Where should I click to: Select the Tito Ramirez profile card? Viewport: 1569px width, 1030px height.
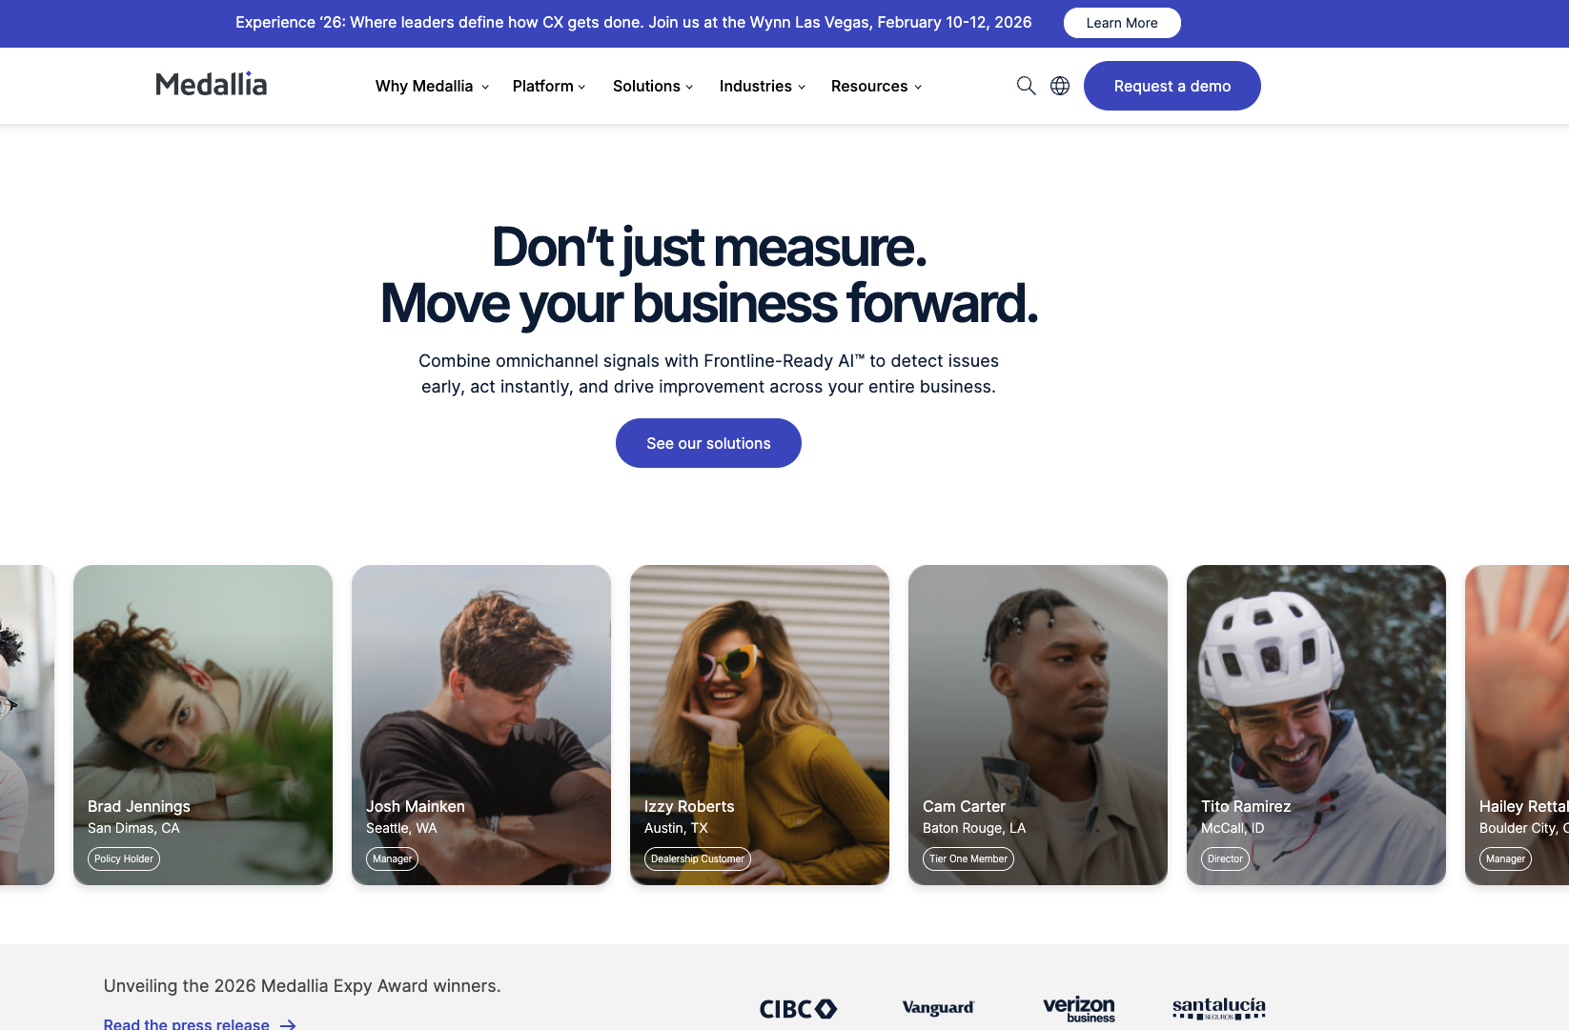pyautogui.click(x=1316, y=725)
